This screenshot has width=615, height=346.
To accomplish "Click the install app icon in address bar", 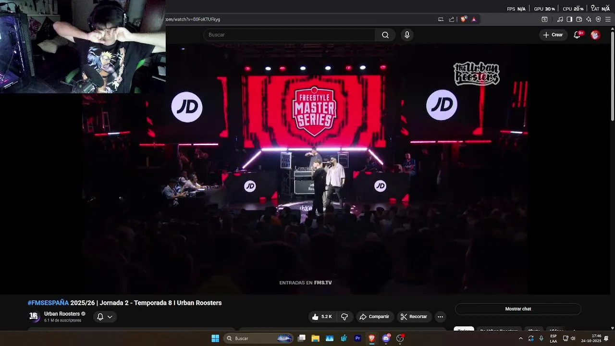I will [441, 19].
